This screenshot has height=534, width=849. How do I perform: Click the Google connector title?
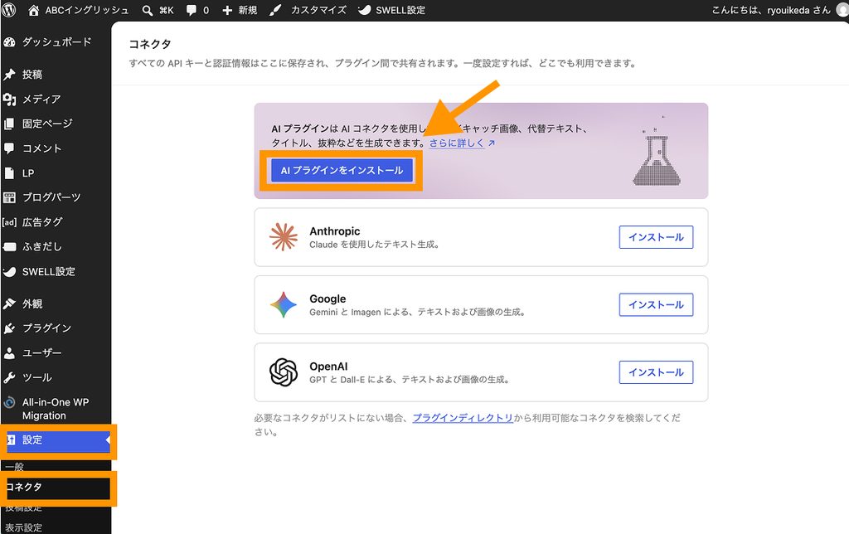coord(327,299)
